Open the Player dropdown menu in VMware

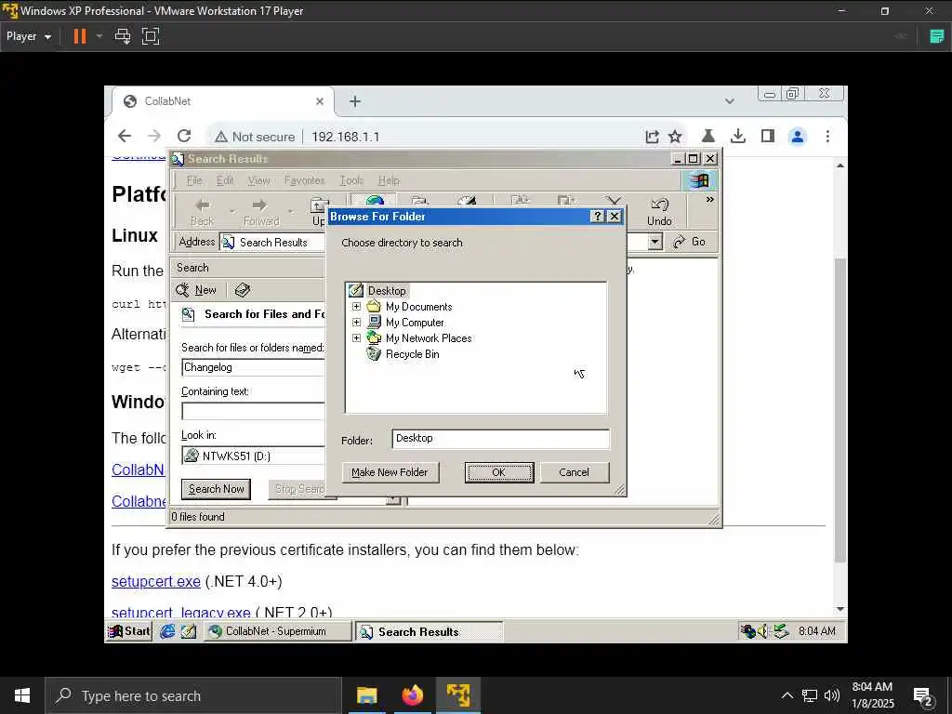coord(29,36)
